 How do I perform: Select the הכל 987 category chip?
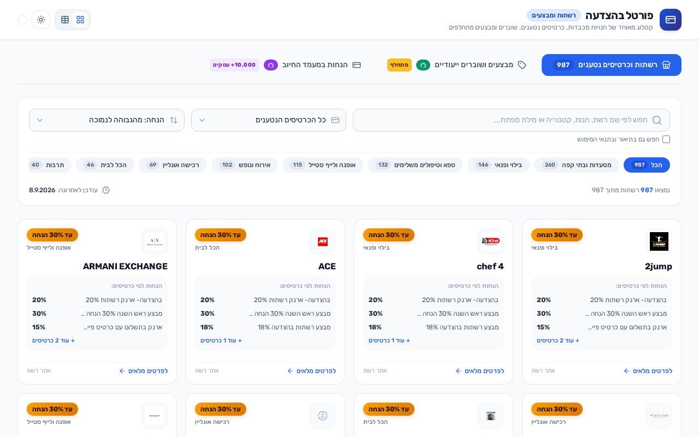click(x=647, y=165)
